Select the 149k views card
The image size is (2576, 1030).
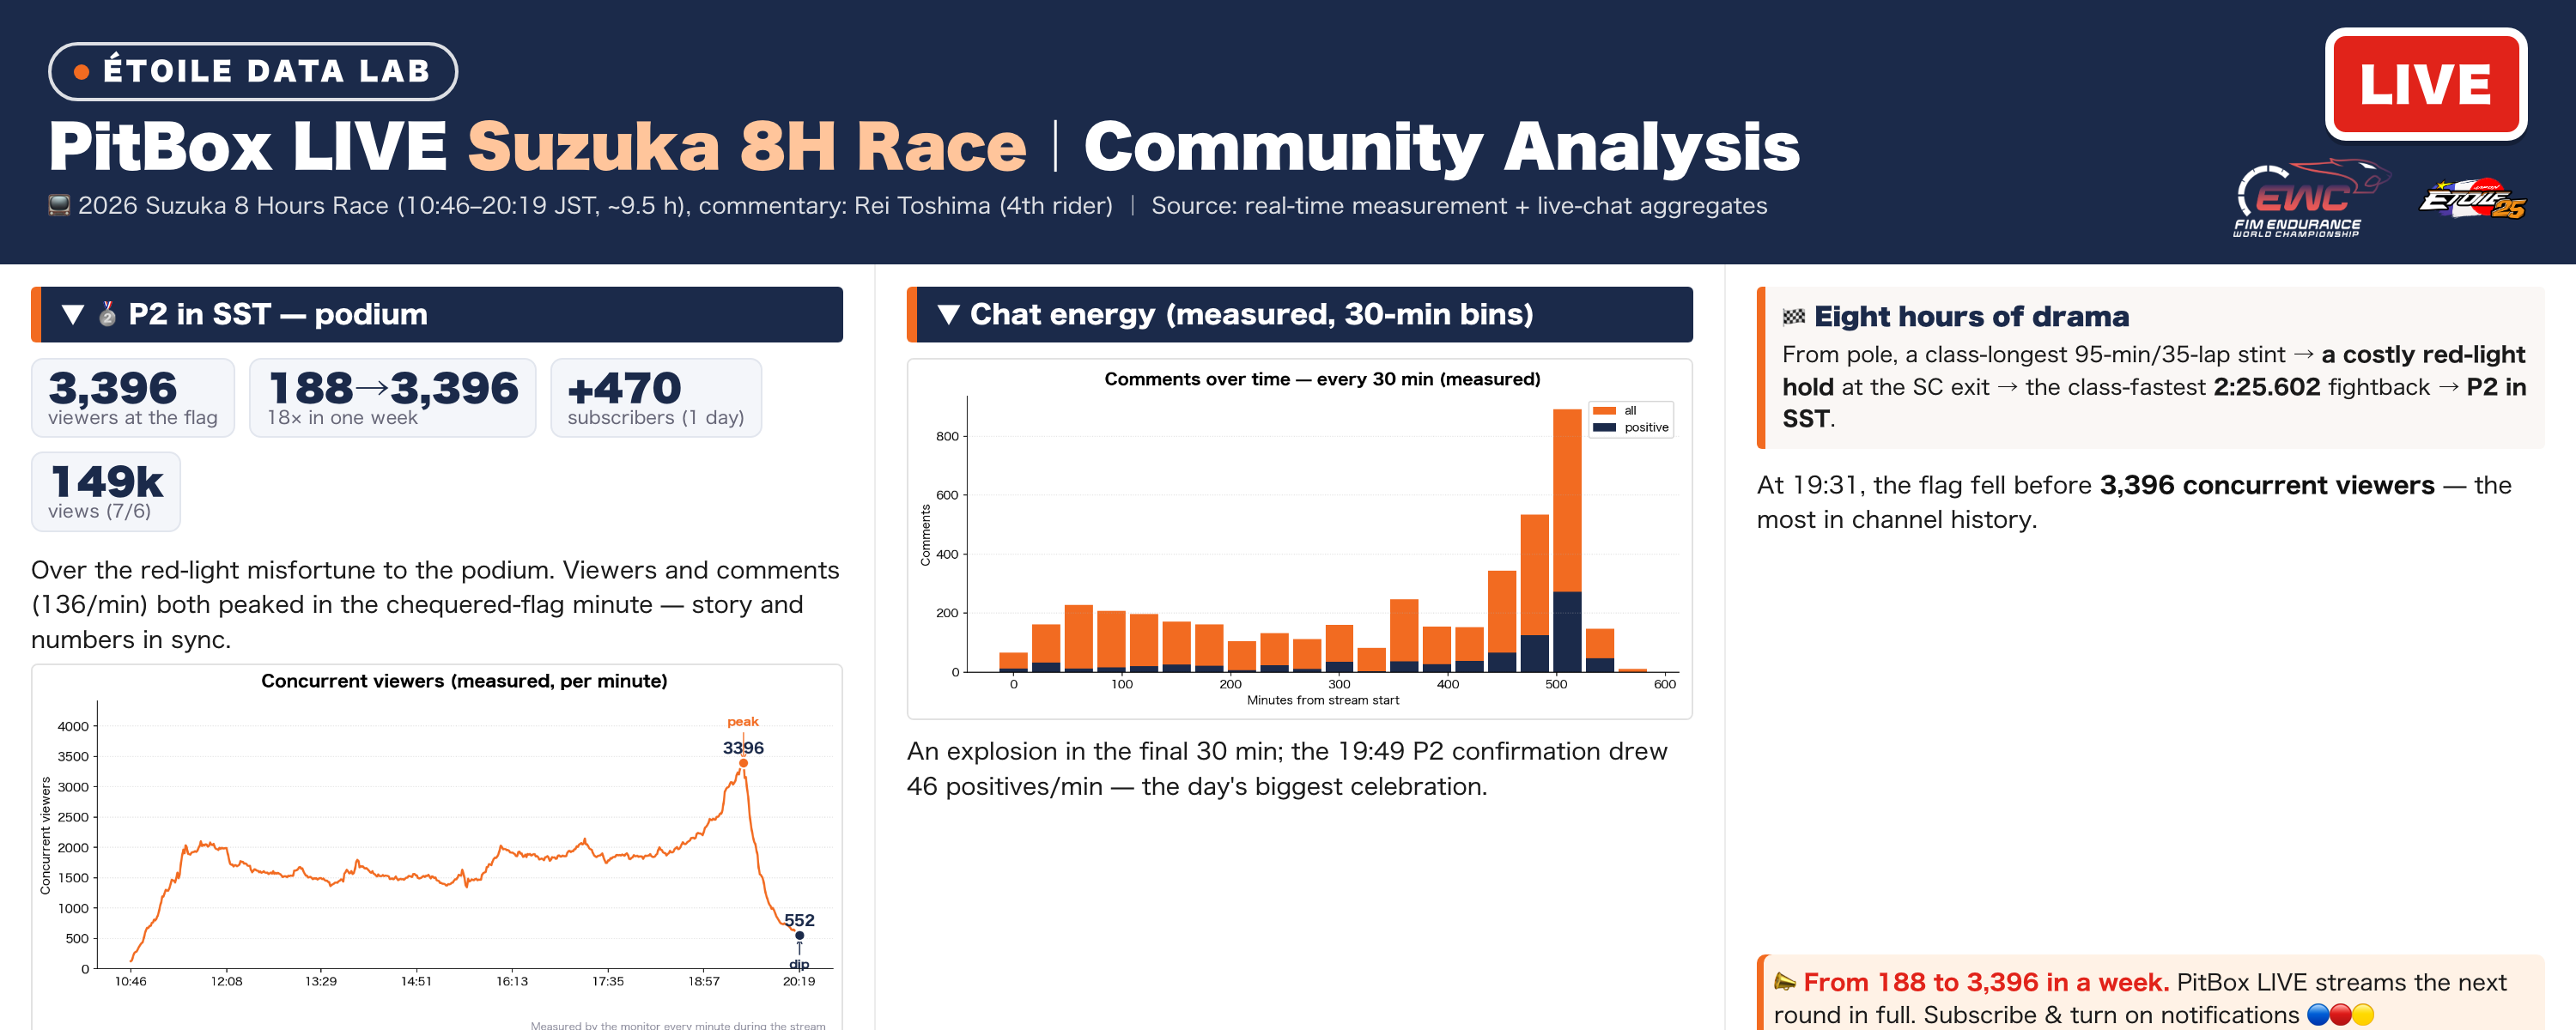pyautogui.click(x=106, y=492)
